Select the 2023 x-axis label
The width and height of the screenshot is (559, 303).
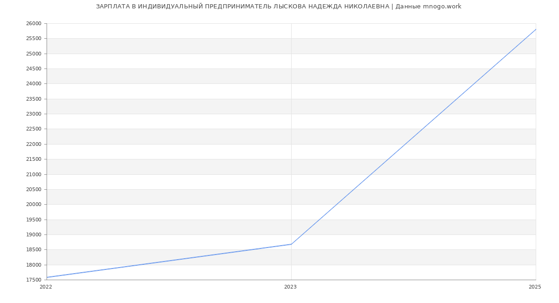290,287
